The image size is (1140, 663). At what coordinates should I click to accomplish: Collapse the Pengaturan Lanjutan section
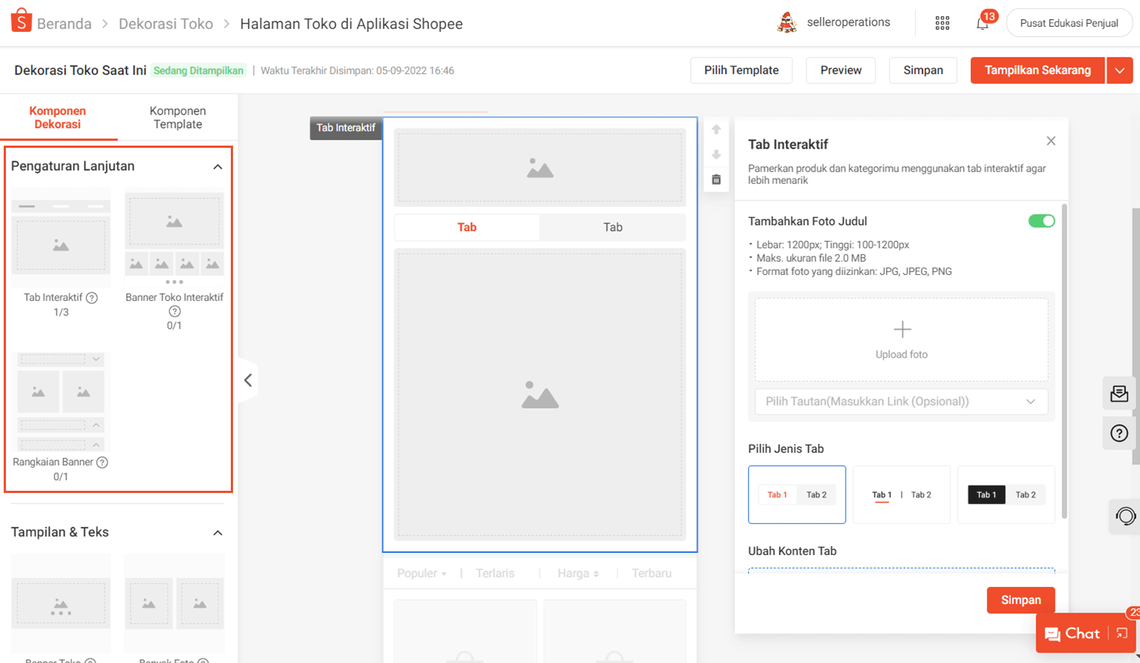(217, 166)
